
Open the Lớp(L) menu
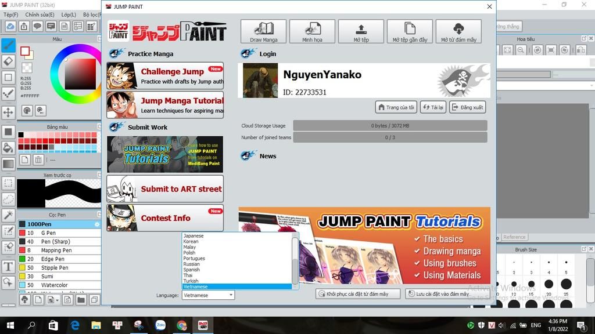(69, 14)
